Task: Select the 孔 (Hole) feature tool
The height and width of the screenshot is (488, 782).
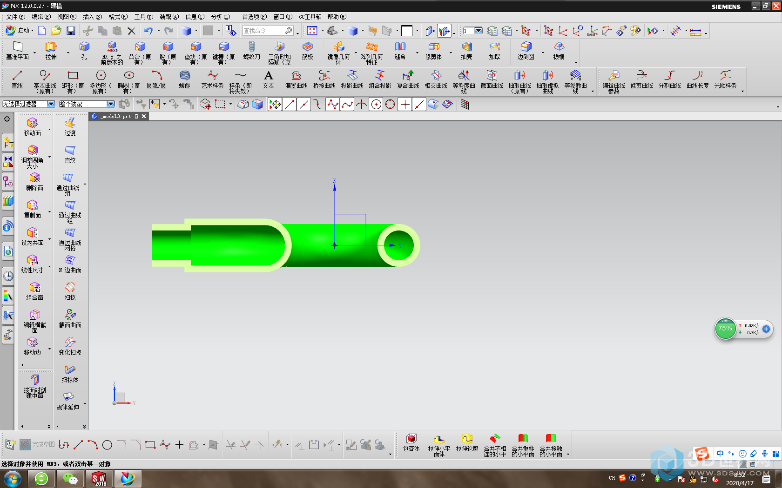Action: tap(84, 51)
